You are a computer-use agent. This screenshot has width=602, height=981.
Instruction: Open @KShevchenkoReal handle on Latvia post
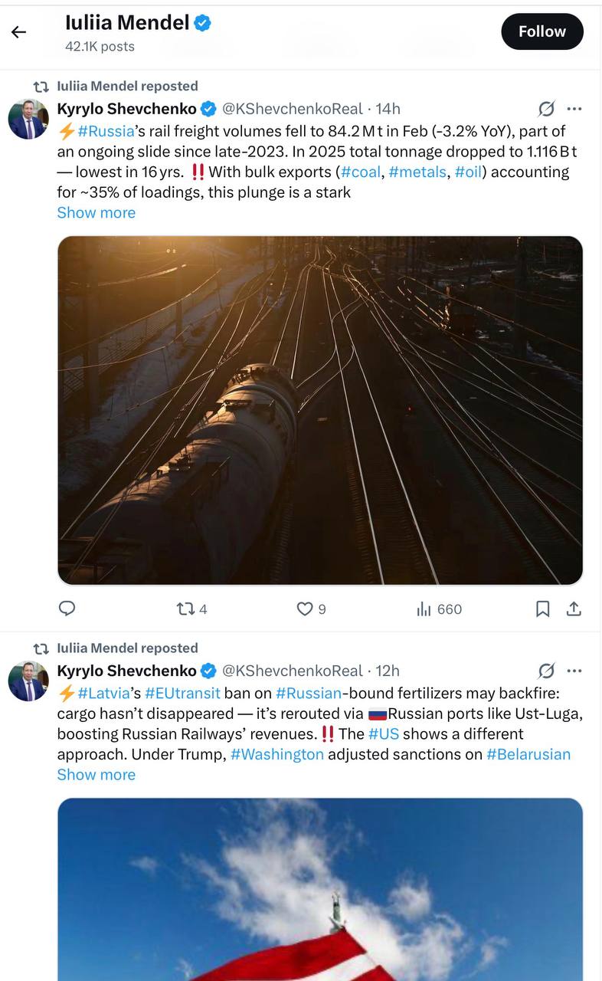click(x=292, y=671)
